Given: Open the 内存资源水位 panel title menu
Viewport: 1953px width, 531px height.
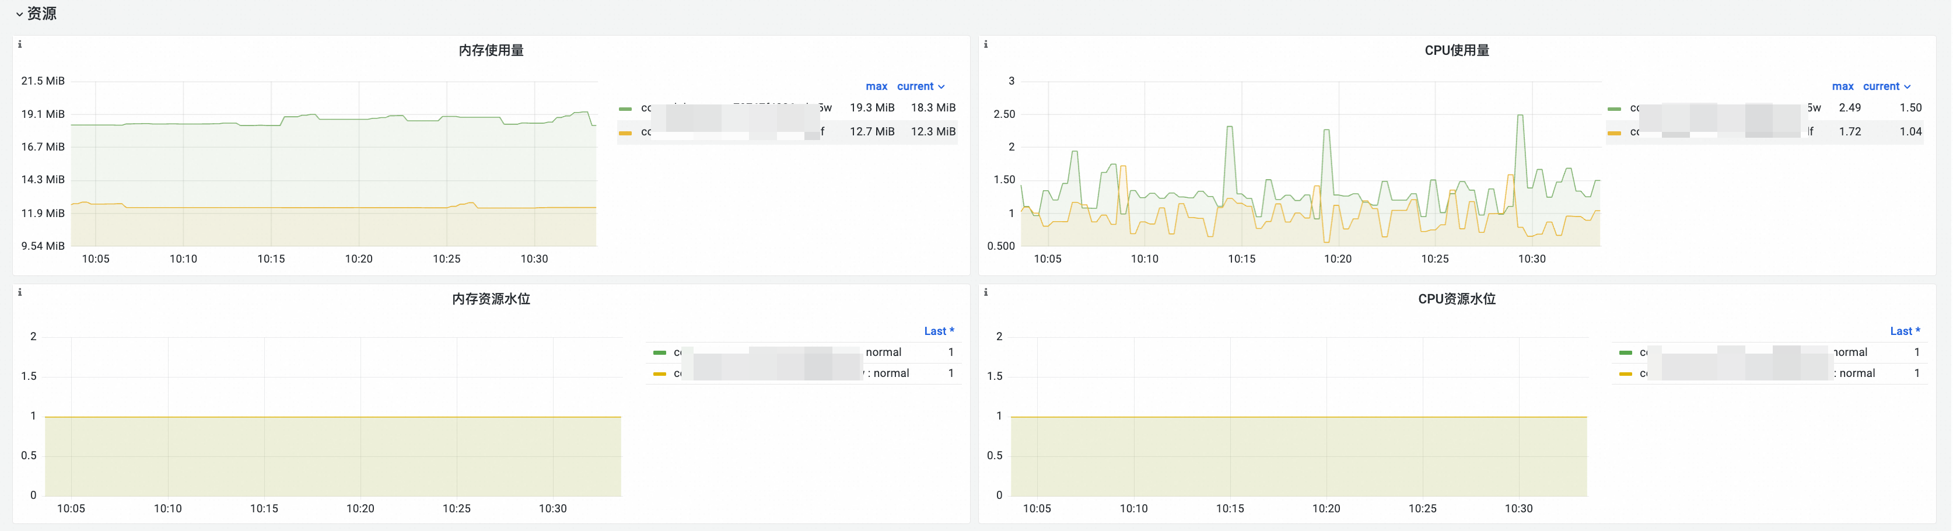Looking at the screenshot, I should click(491, 300).
